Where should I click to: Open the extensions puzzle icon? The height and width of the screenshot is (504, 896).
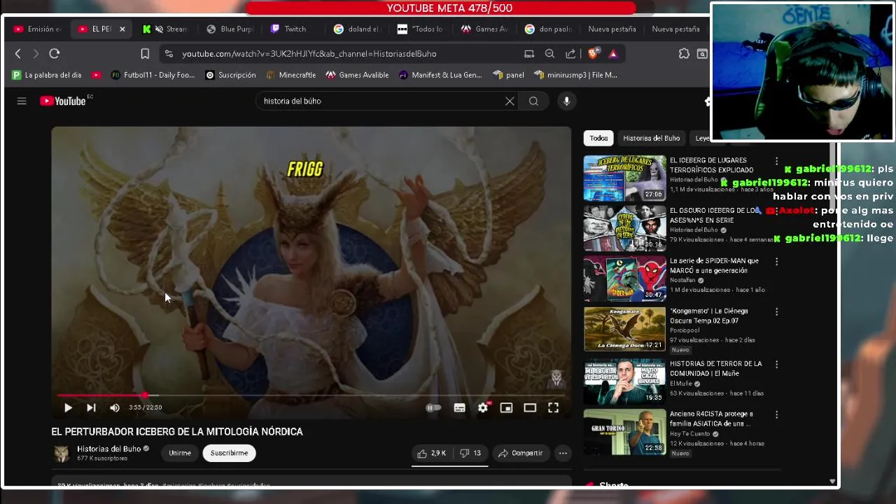(684, 53)
